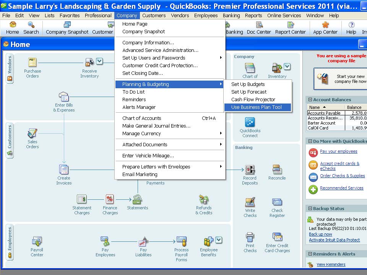Click the Pay Liabilities icon
This screenshot has height=275, width=367.
(143, 241)
